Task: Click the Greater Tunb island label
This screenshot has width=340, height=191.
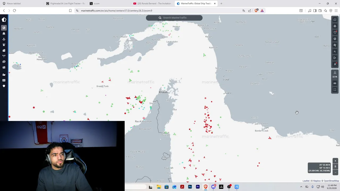Action: coord(102,86)
